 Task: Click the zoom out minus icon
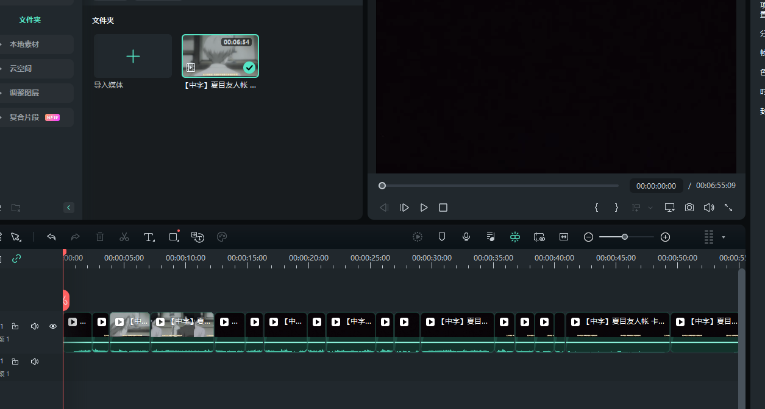point(588,237)
